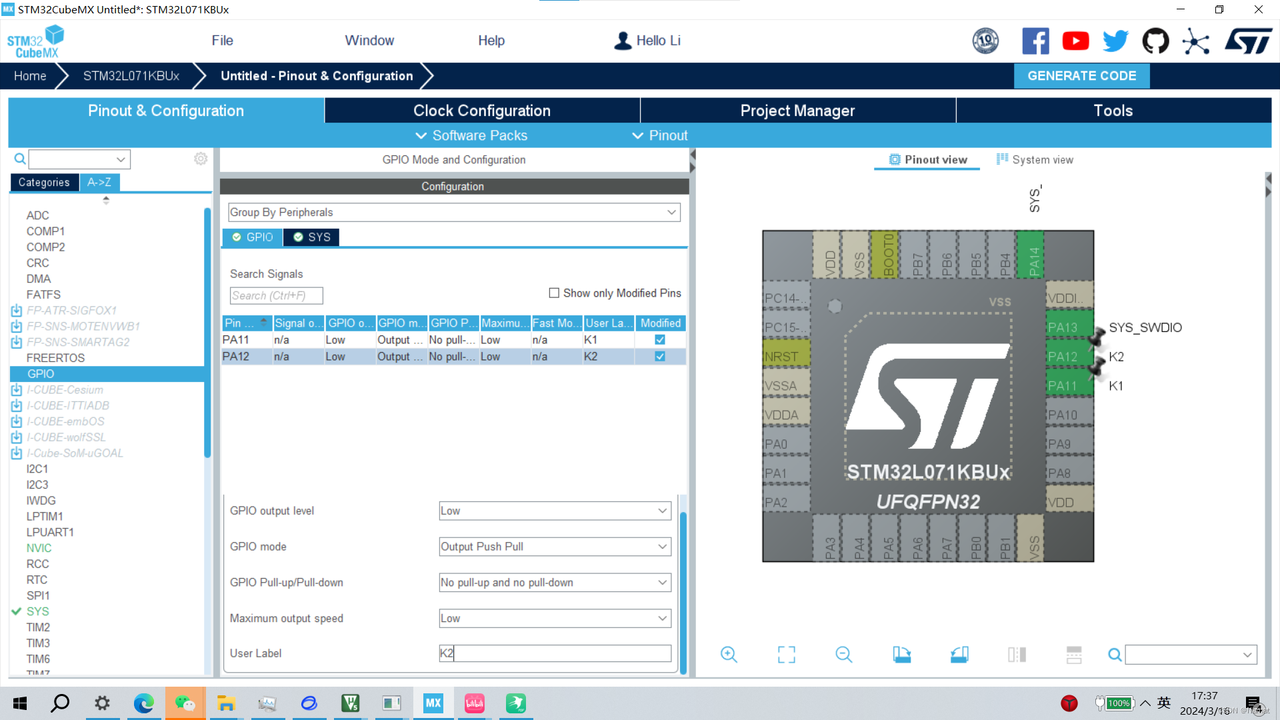Click the pin search magnifier icon
1280x720 pixels.
1115,655
